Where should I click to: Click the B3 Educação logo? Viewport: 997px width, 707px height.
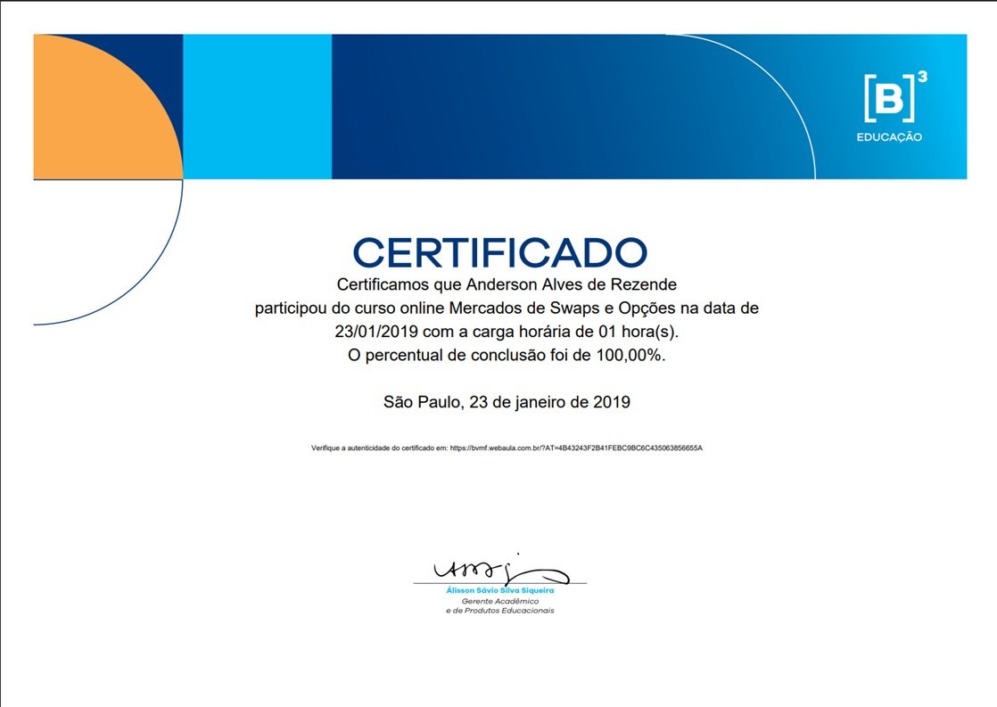[x=890, y=107]
